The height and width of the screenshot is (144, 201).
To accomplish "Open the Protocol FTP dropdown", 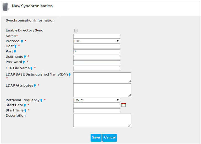I will (x=97, y=41).
